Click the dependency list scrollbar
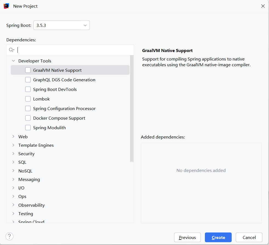 [x=132, y=108]
